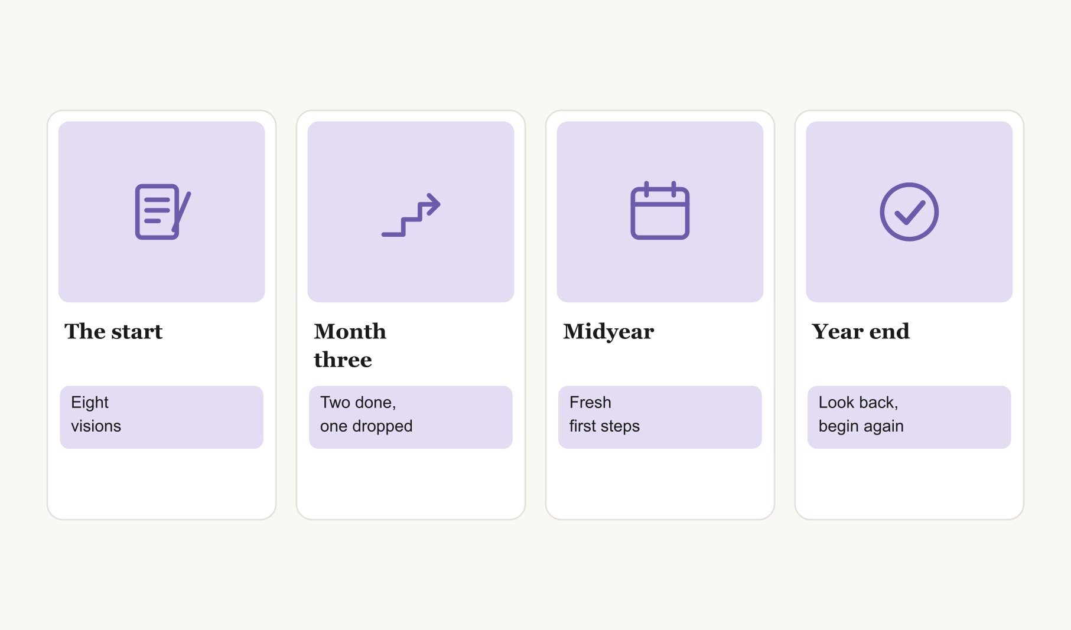Select the 'Year end' heading

(861, 331)
